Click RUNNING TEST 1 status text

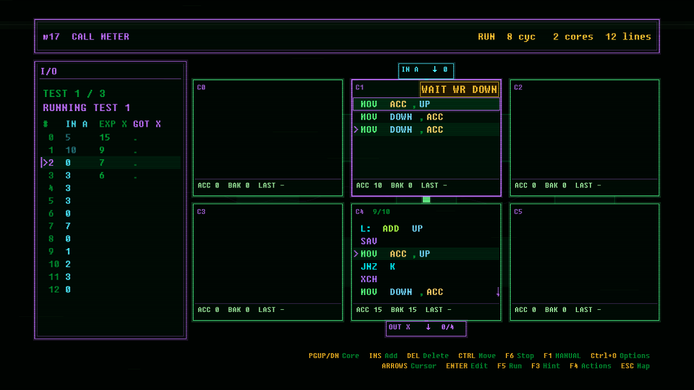pyautogui.click(x=87, y=108)
